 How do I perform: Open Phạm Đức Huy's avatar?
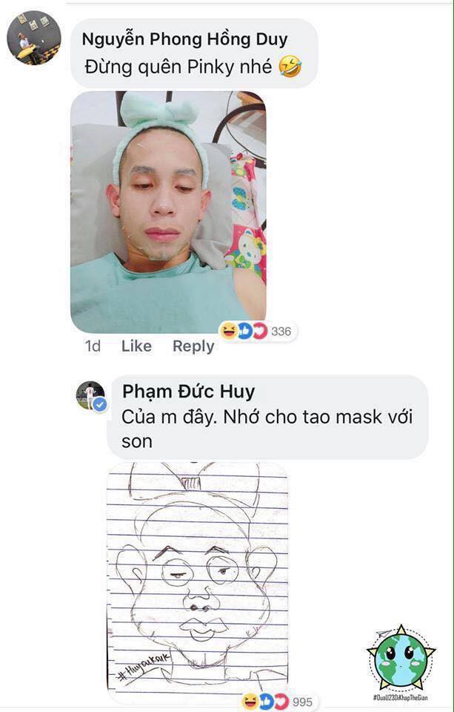point(90,395)
